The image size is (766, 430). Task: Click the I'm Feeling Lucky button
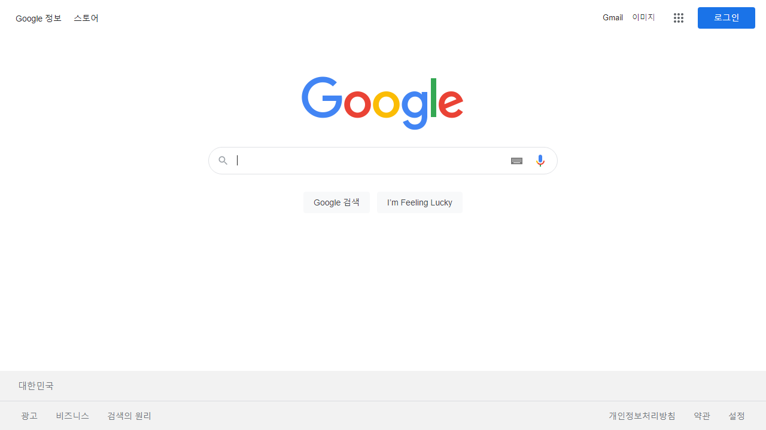[x=420, y=202]
